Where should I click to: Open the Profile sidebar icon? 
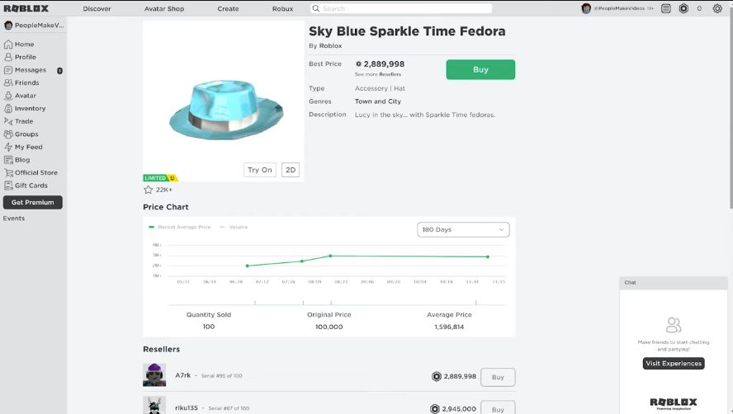pyautogui.click(x=8, y=57)
